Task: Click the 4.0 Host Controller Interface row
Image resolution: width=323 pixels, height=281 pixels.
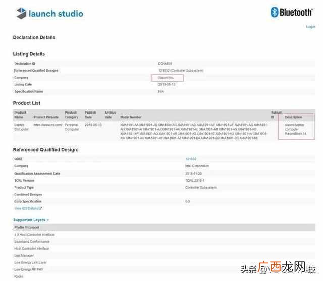Action: 164,235
